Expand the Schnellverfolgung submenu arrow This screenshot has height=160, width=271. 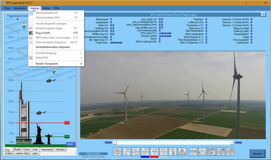(x=81, y=53)
